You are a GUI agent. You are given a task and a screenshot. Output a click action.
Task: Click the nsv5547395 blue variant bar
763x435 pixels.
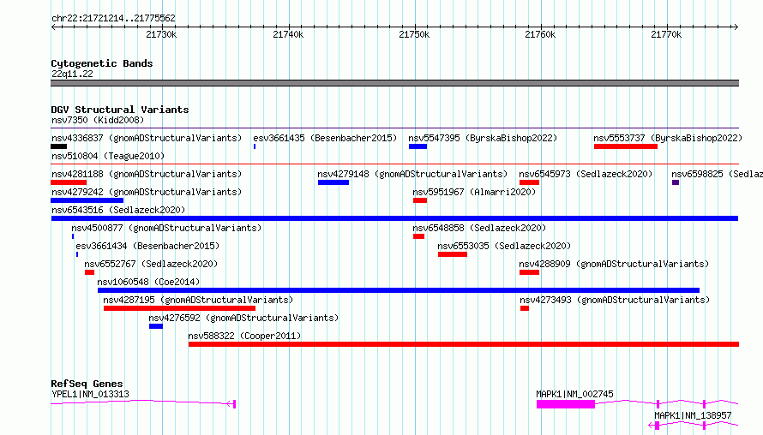(418, 146)
